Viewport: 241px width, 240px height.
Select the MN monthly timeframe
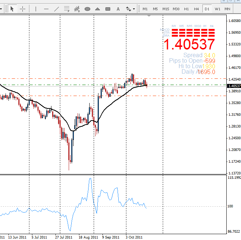click(x=228, y=9)
